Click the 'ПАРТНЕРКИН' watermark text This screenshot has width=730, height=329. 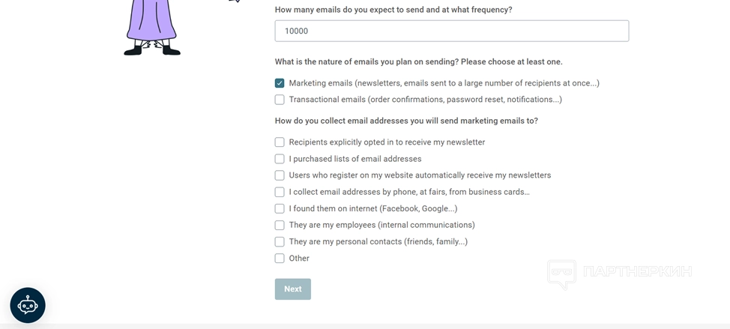point(636,271)
